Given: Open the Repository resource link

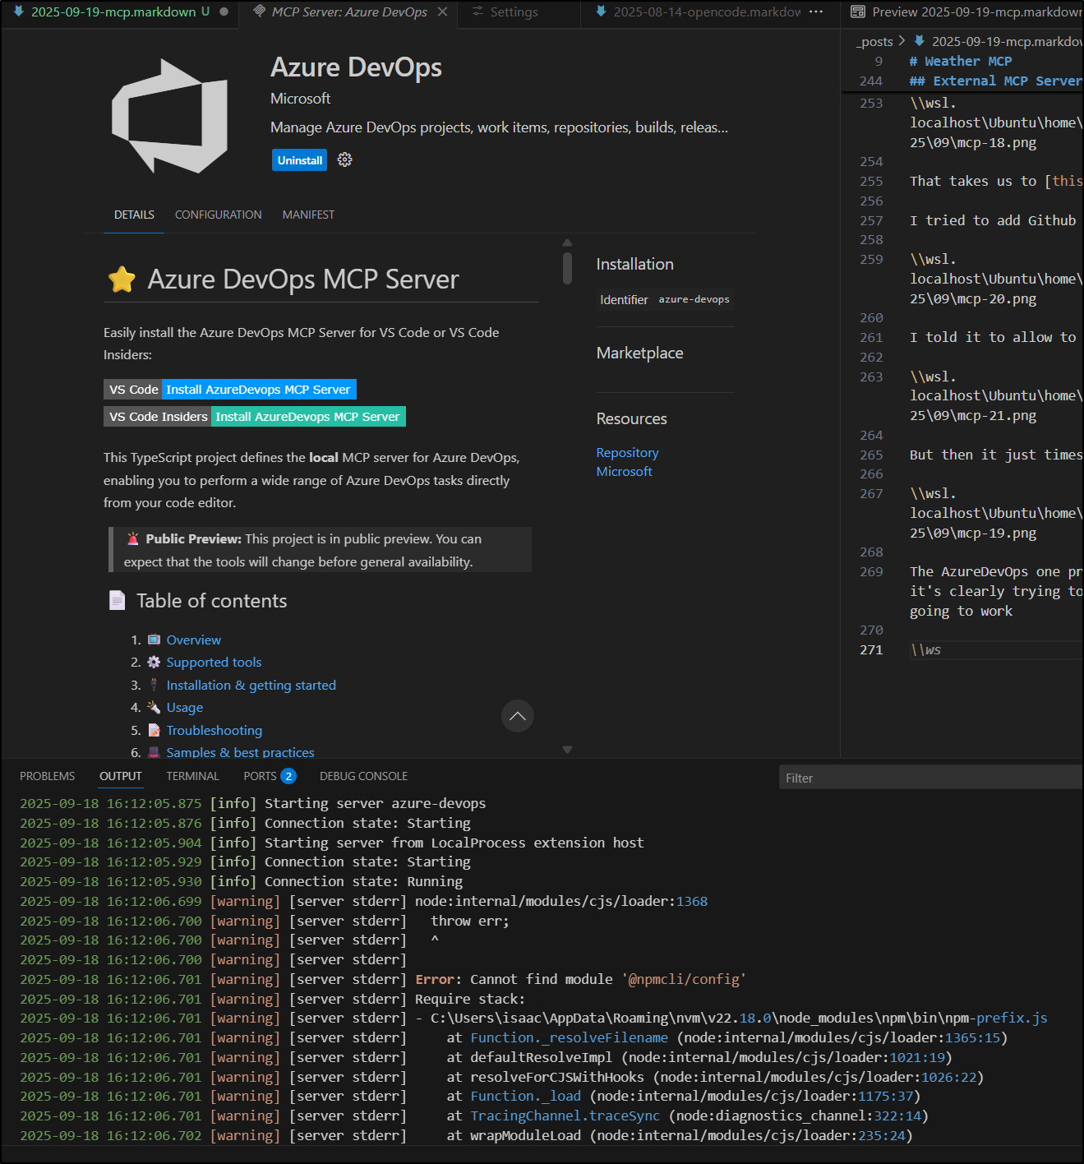Looking at the screenshot, I should 627,453.
